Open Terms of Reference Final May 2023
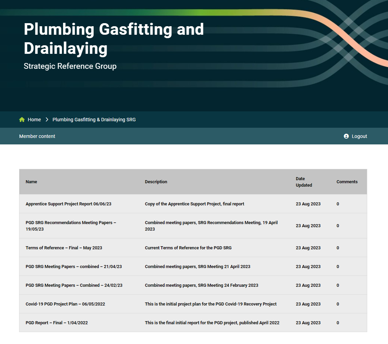 [x=64, y=248]
